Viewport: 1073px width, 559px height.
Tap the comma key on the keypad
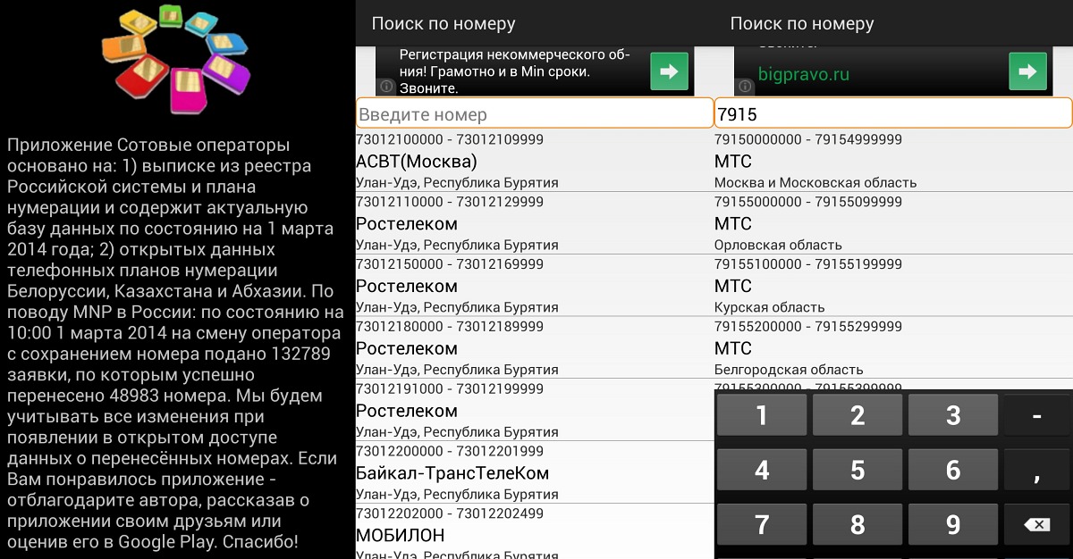(1037, 470)
